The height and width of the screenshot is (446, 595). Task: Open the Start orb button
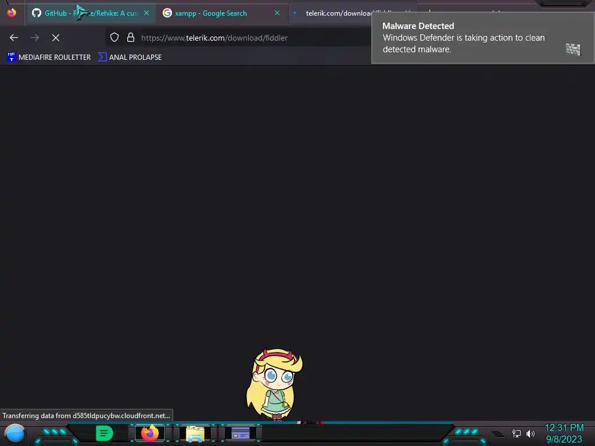[x=15, y=433]
